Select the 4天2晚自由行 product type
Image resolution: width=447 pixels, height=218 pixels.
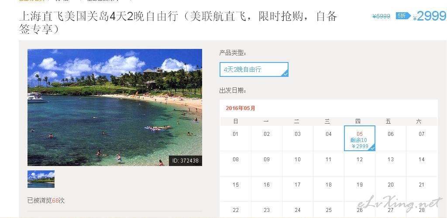coord(254,69)
